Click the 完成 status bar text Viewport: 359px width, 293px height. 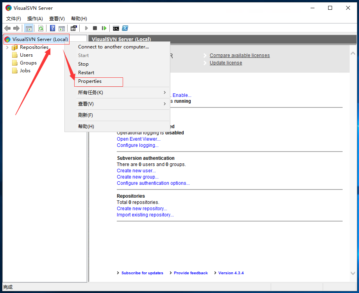[8, 287]
